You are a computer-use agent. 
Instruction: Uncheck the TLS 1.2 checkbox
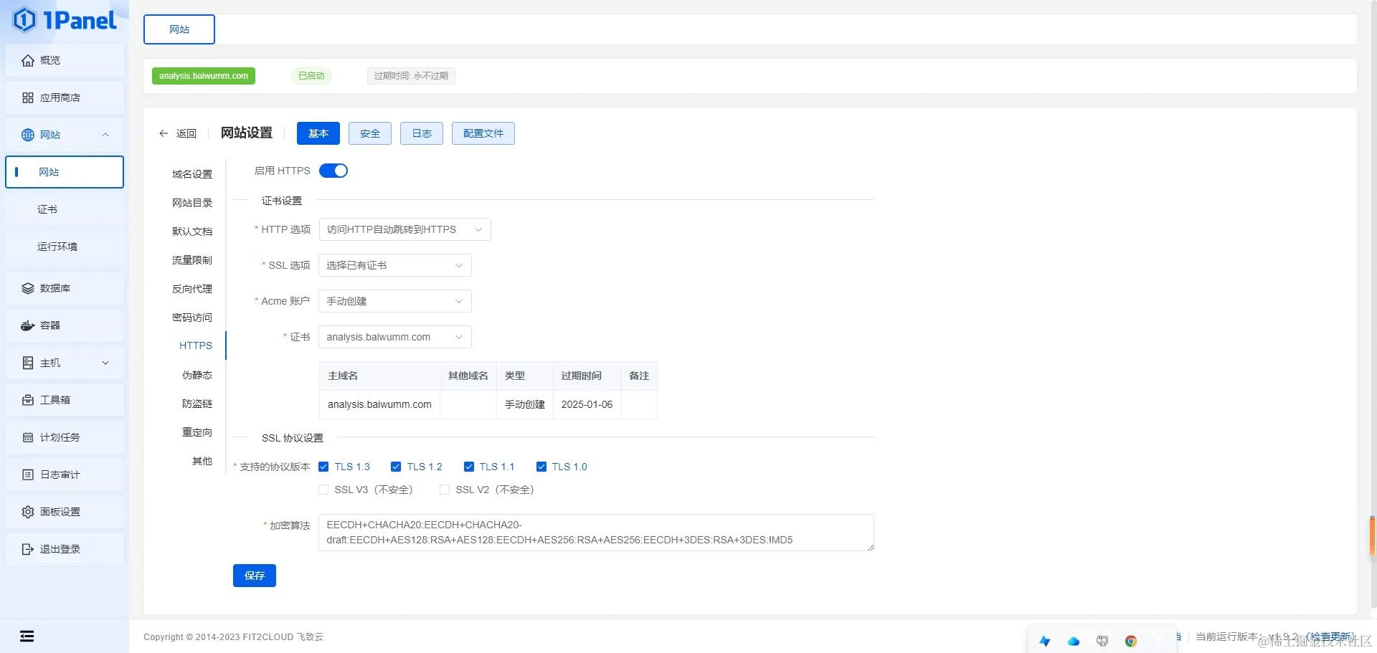click(x=396, y=467)
